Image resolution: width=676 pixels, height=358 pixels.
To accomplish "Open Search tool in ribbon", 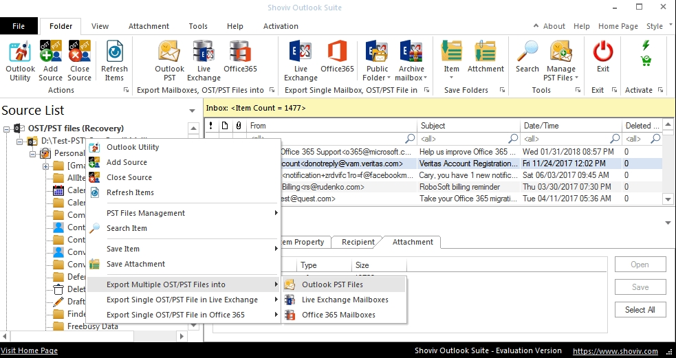I will click(527, 57).
